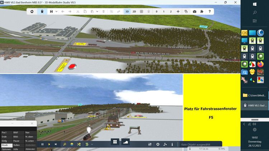The image size is (269, 151).
Task: Add a new camera with the plus icon
Action: pyautogui.click(x=178, y=11)
